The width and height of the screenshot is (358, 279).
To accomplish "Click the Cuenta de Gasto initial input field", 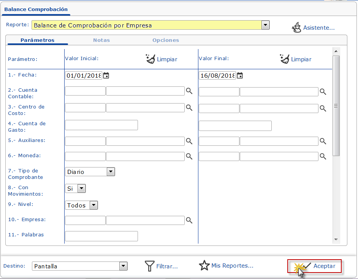I will pos(101,125).
